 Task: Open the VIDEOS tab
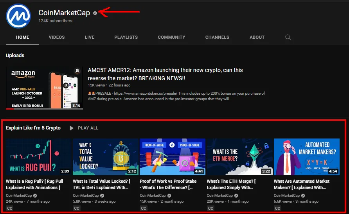57,38
